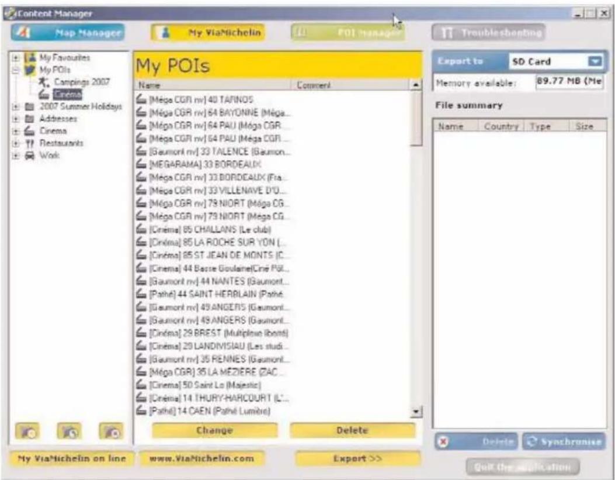Select [Gaumont nv] 33 TALENCE row
The image size is (615, 480).
coord(214,151)
